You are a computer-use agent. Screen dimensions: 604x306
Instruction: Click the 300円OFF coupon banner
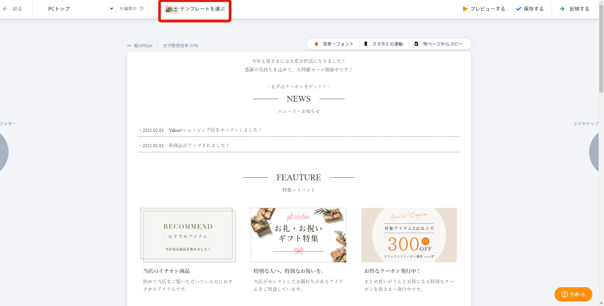tap(409, 235)
